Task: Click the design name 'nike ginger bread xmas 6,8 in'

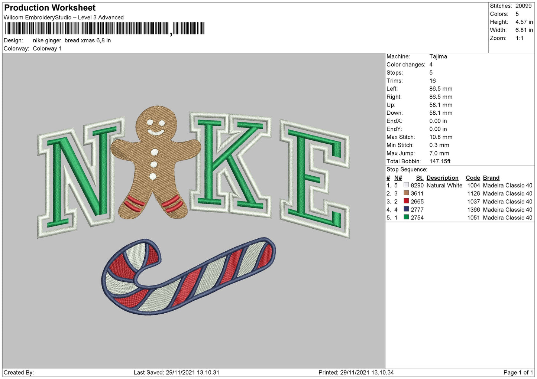Action: (72, 40)
